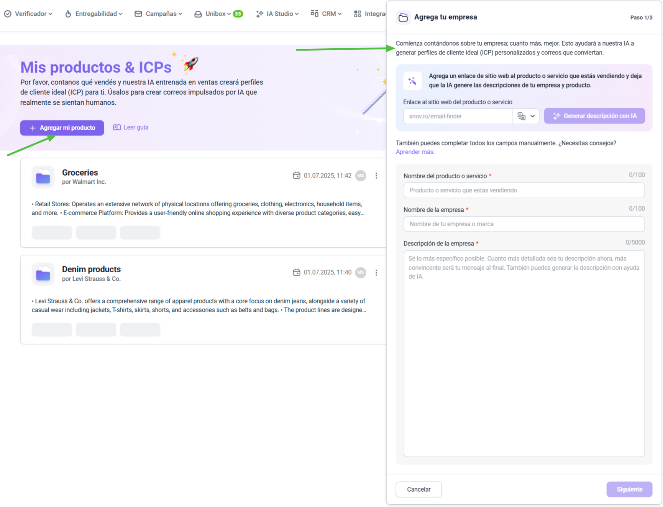Click the translate icon beside the link field

tap(522, 116)
